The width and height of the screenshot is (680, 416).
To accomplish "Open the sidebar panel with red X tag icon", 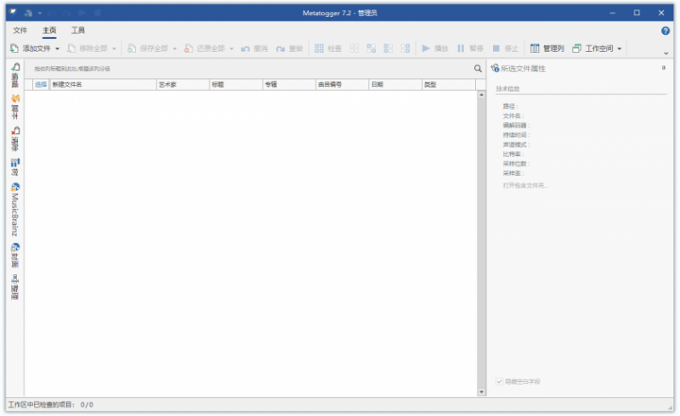I will 15,138.
